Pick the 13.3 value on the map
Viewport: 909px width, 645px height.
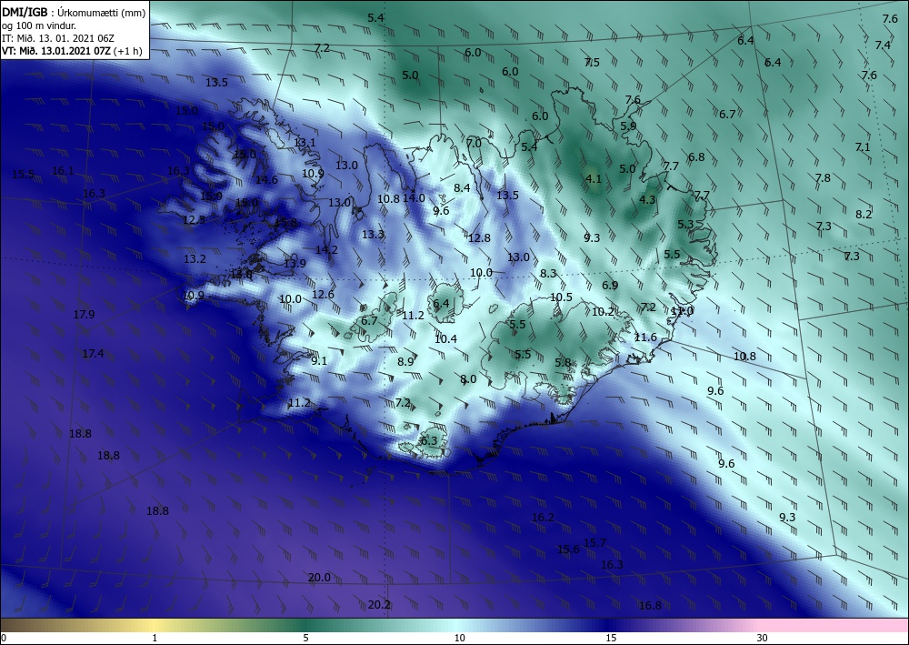click(x=373, y=235)
